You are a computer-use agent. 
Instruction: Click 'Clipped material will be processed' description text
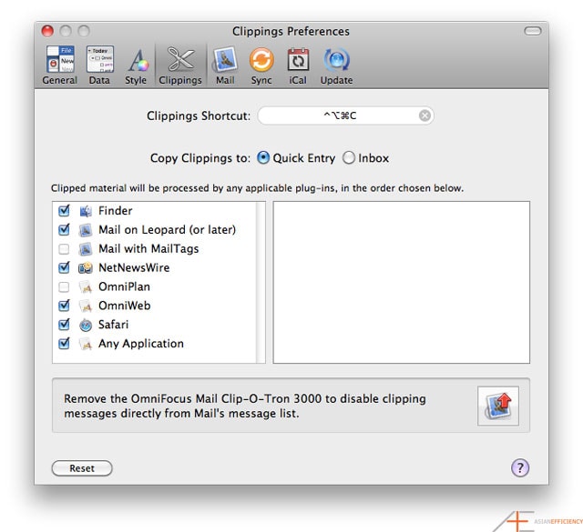click(x=257, y=188)
